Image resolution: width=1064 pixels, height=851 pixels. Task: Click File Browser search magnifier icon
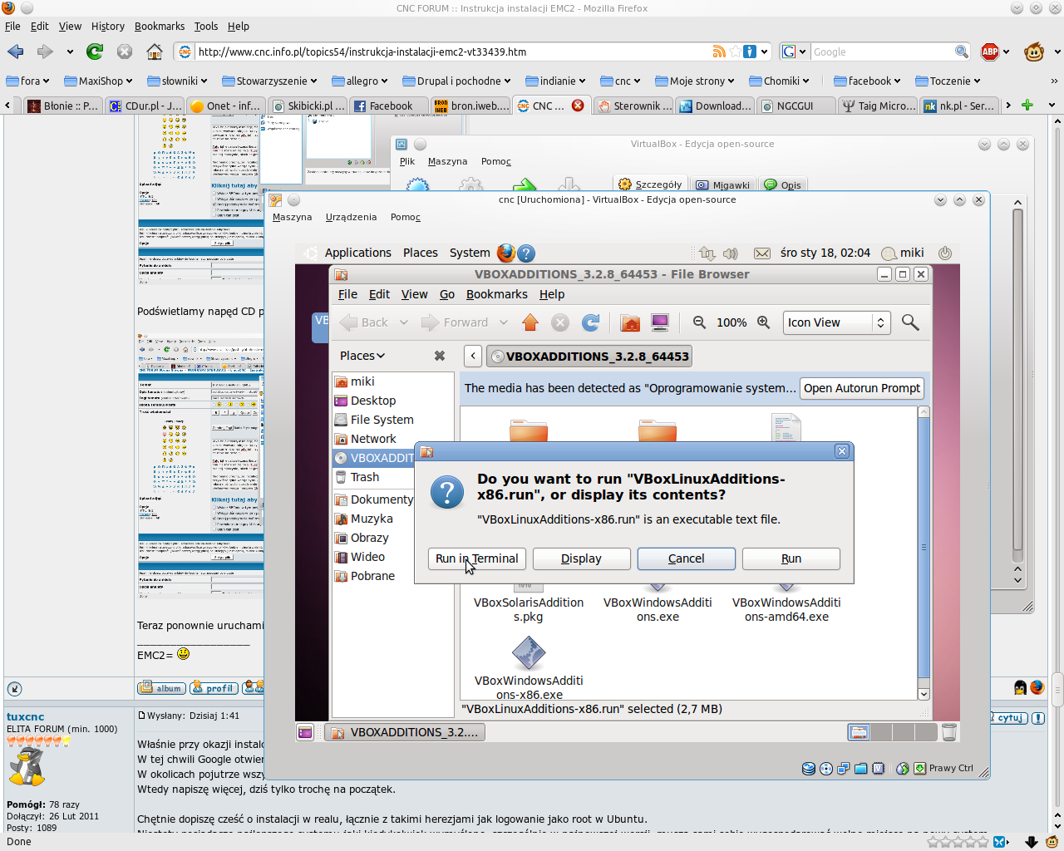point(910,322)
